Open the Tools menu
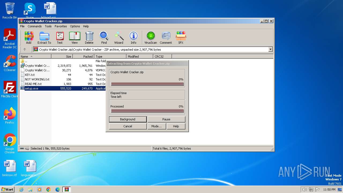This screenshot has width=343, height=193. 48,26
